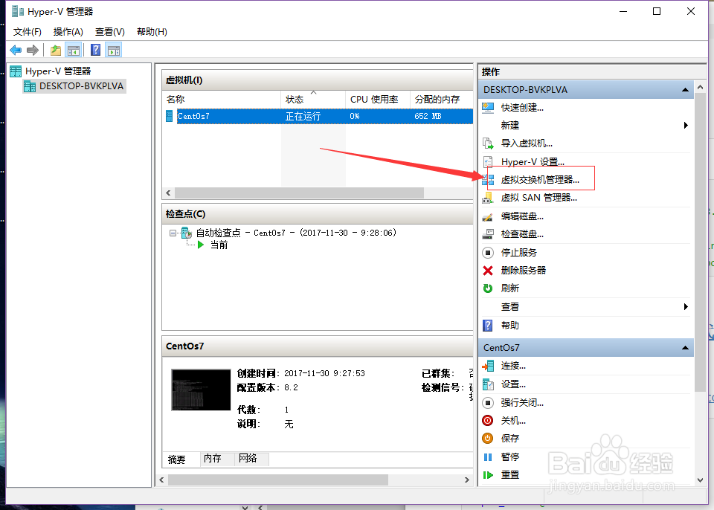Click the blue 暂停 pause icon
This screenshot has width=714, height=510.
click(488, 456)
